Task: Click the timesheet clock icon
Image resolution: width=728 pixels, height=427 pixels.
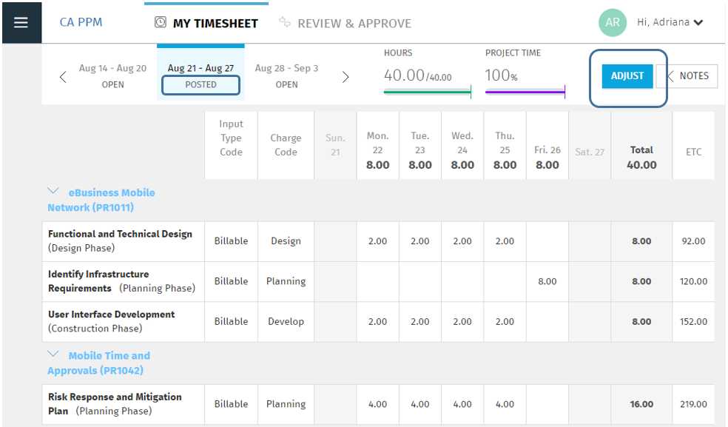Action: (161, 22)
